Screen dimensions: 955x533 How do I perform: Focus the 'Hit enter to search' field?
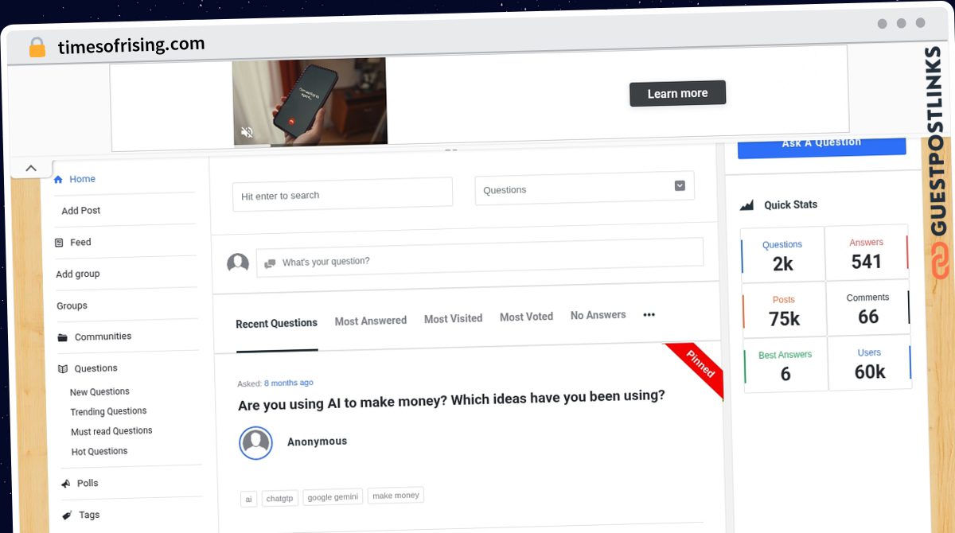(x=342, y=194)
